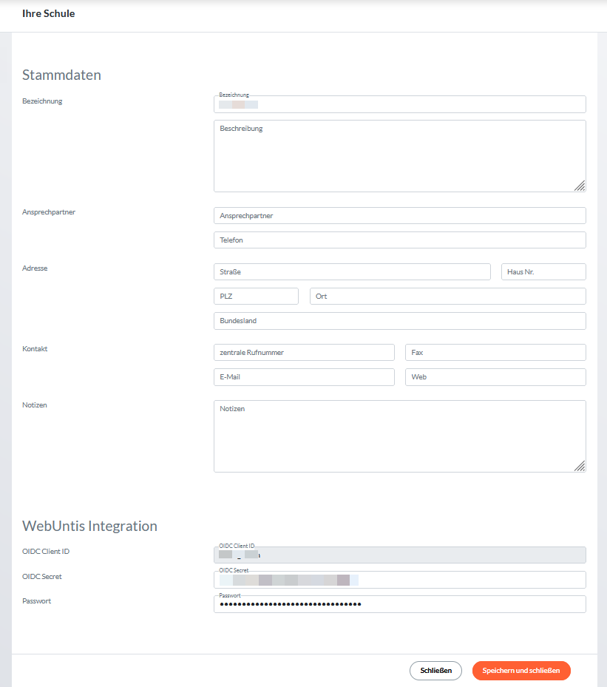Focus the Fax input field

(495, 352)
